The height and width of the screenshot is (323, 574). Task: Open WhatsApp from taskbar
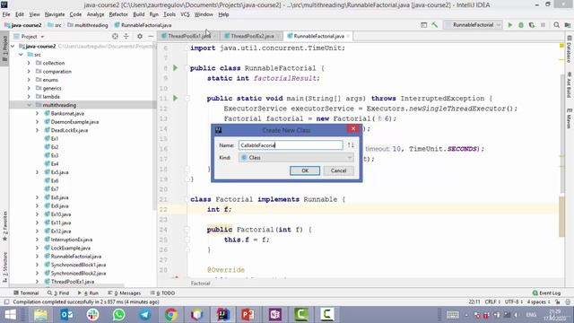[x=118, y=315]
